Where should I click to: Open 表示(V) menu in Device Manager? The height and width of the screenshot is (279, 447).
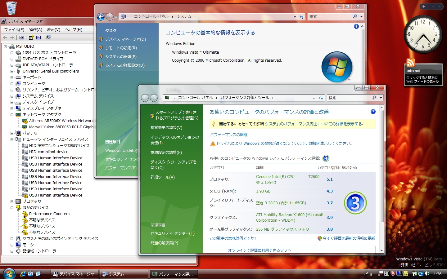click(x=54, y=30)
